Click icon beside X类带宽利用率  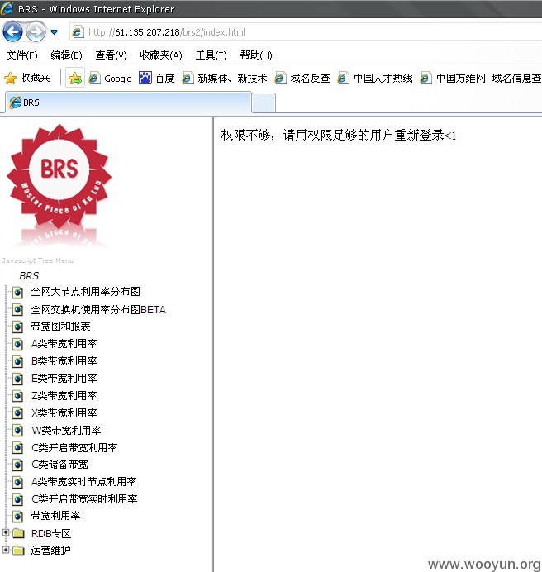[x=17, y=413]
